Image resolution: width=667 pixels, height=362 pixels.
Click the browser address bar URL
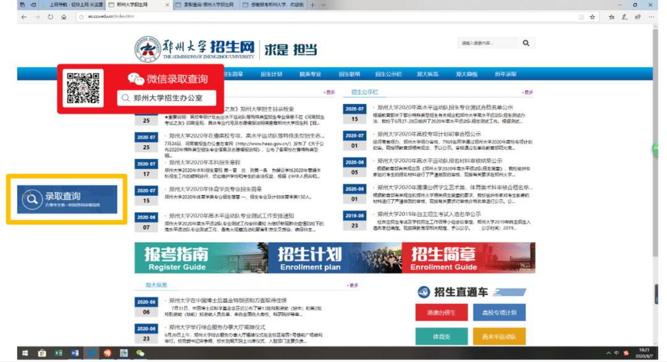pos(111,17)
